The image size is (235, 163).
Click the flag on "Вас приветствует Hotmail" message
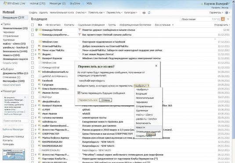[80, 35]
